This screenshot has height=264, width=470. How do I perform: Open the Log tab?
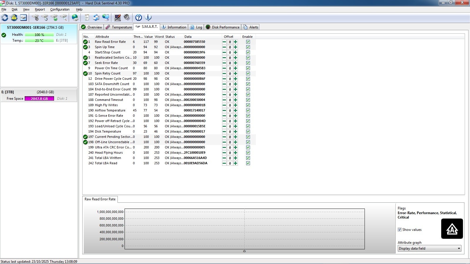(196, 27)
